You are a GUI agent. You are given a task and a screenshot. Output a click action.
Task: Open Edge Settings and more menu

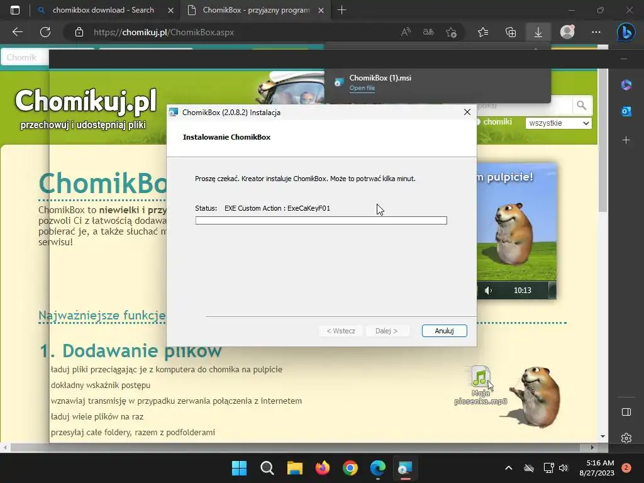click(x=596, y=32)
